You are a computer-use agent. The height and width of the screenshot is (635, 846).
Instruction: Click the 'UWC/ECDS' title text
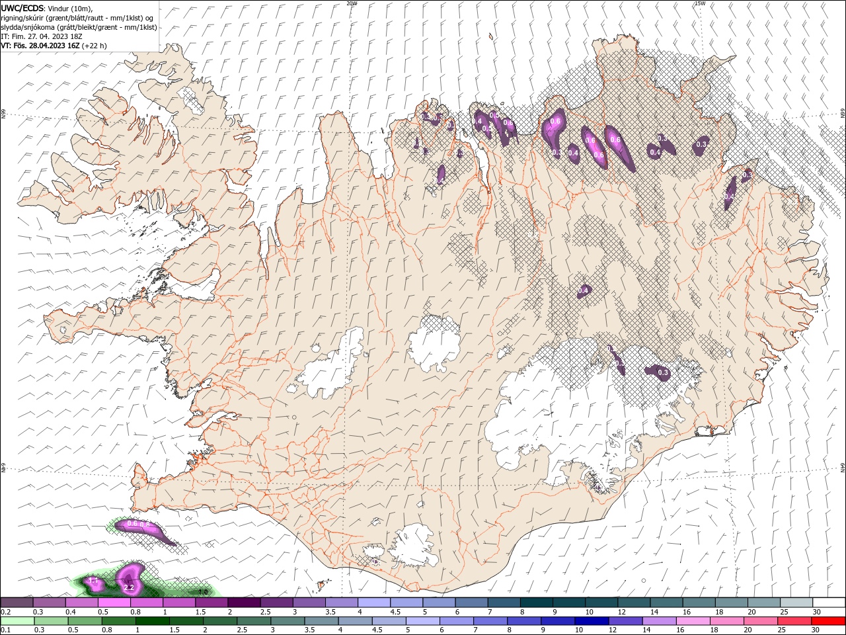coord(23,8)
